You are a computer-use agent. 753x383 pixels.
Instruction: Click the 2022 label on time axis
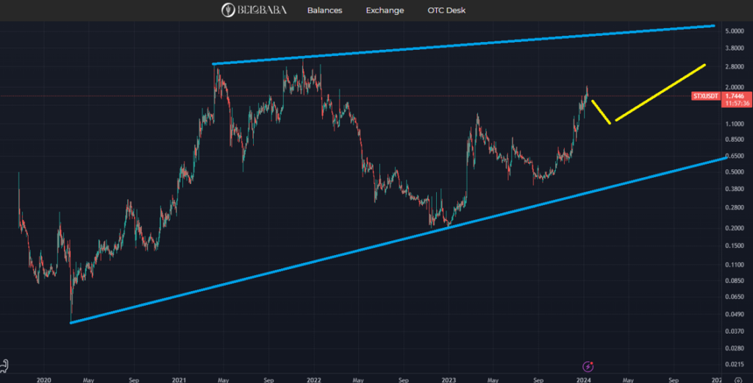pos(313,380)
